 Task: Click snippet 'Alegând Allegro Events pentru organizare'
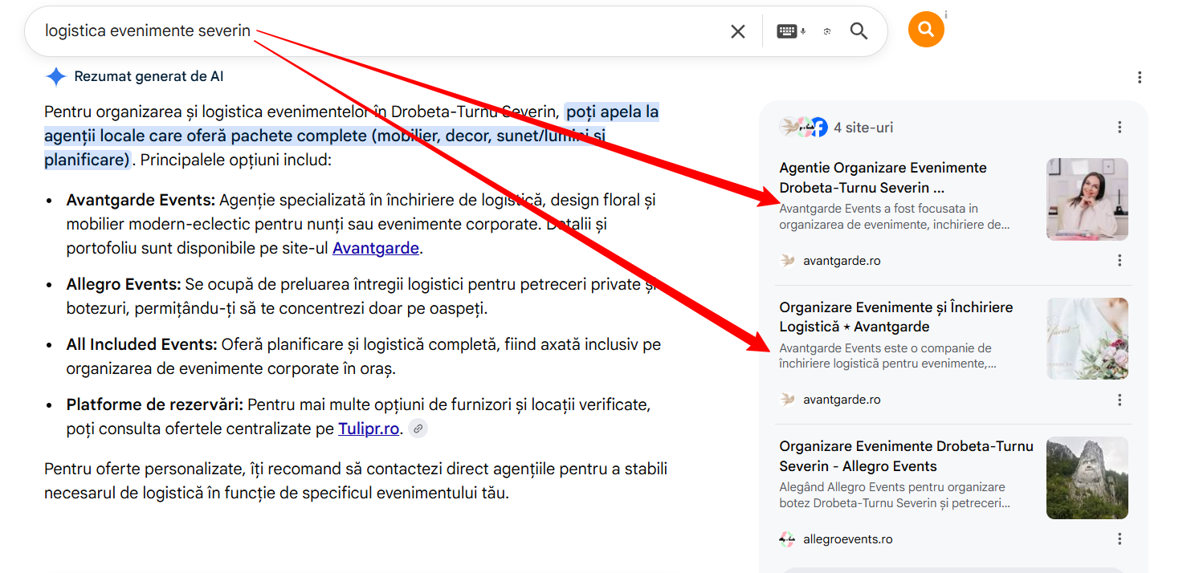pyautogui.click(x=892, y=487)
